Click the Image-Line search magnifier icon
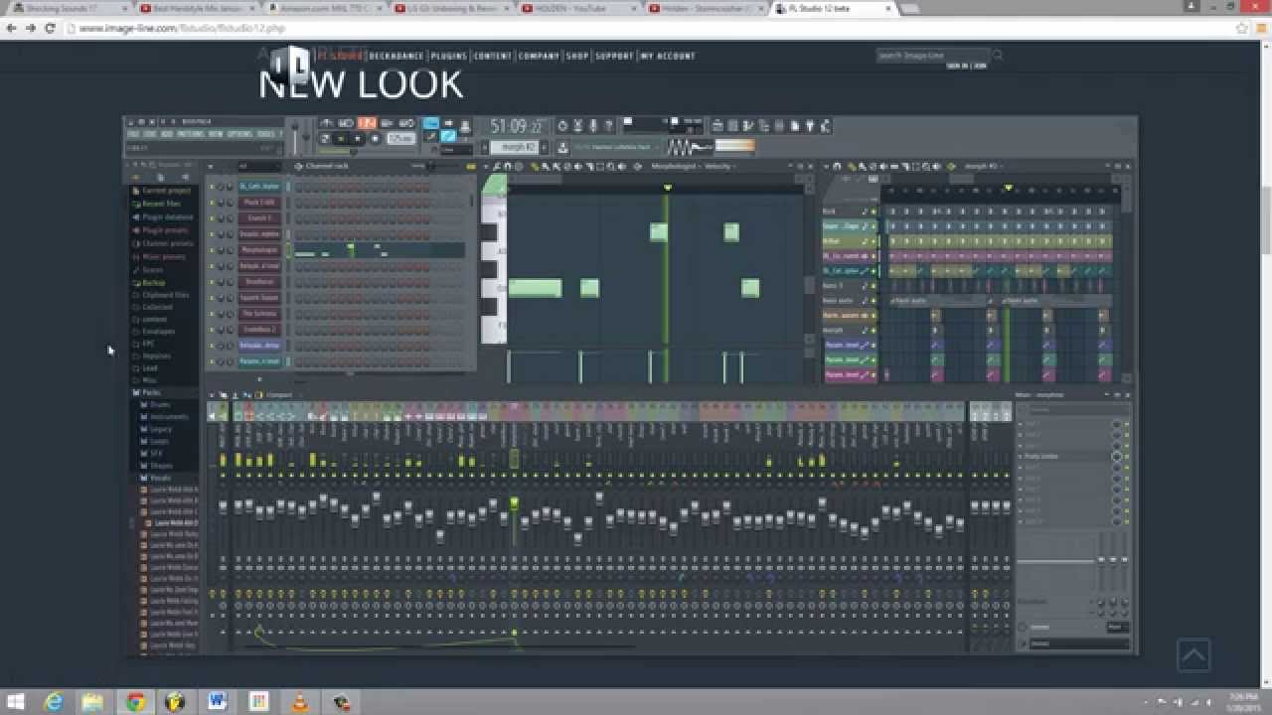This screenshot has width=1272, height=715. [998, 56]
